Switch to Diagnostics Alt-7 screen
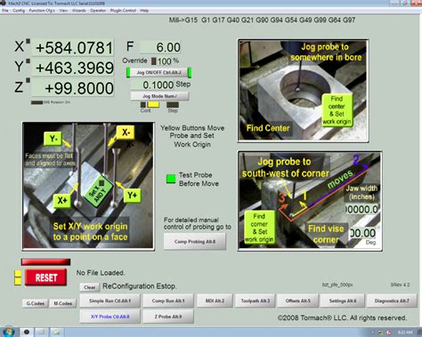 [392, 301]
